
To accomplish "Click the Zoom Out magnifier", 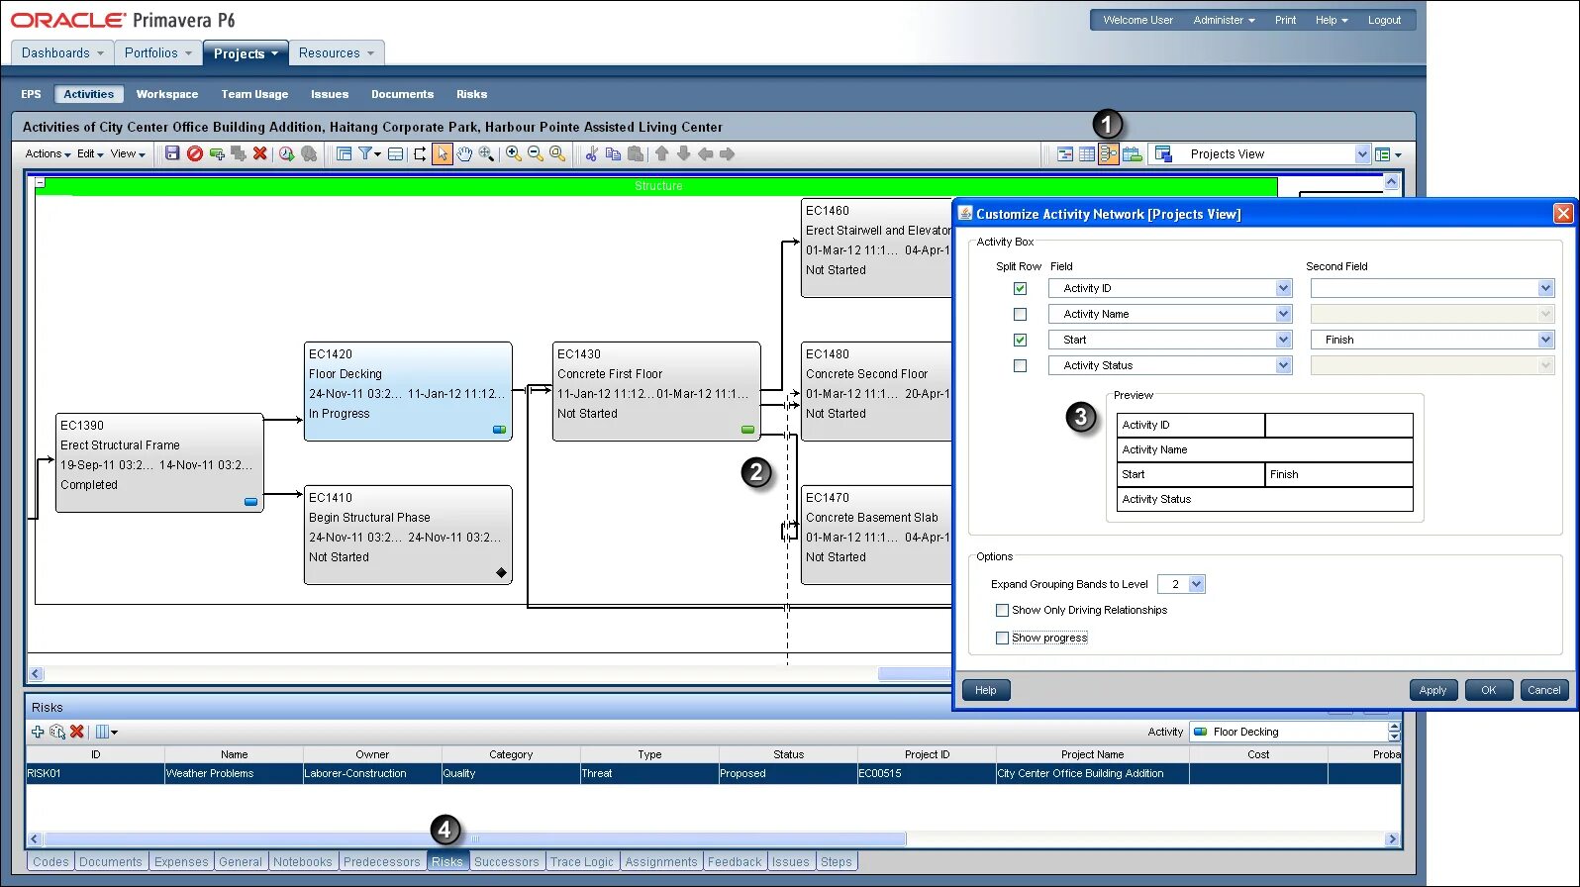I will tap(536, 153).
